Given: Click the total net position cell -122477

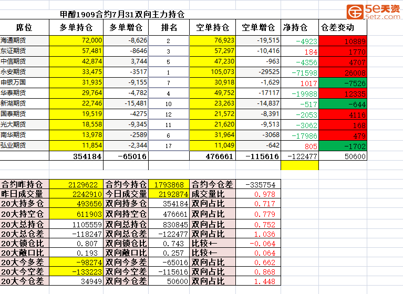Looking at the screenshot, I should coord(299,156).
